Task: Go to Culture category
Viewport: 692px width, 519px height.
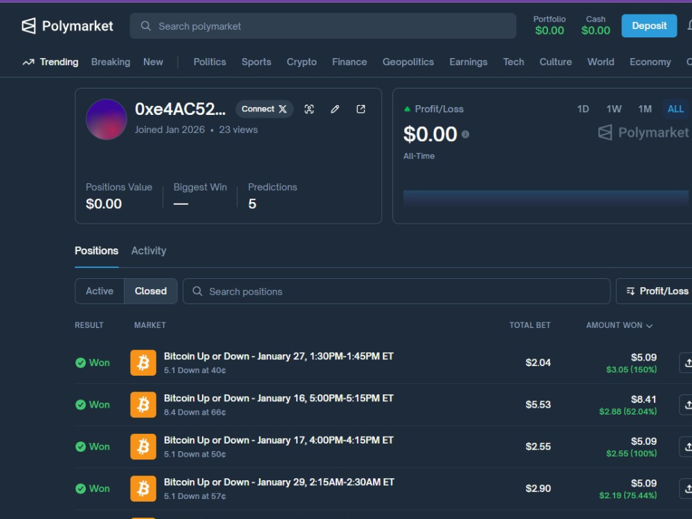Action: click(556, 62)
